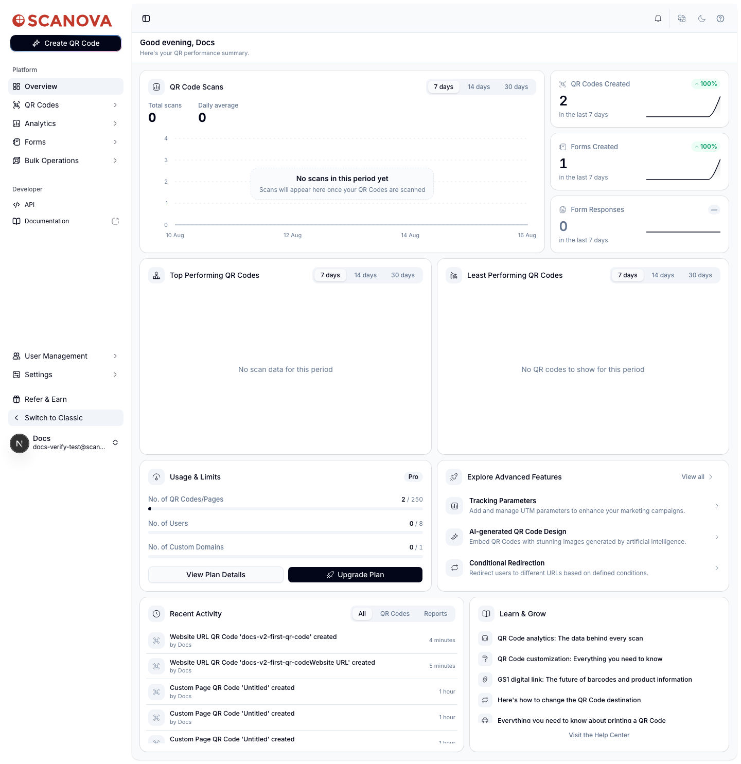
Task: Click the Scanova logo
Action: click(62, 21)
